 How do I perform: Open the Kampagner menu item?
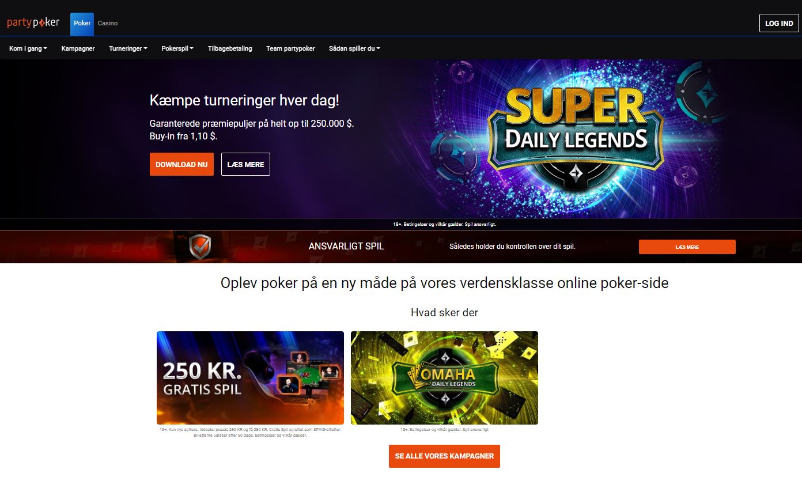(78, 48)
